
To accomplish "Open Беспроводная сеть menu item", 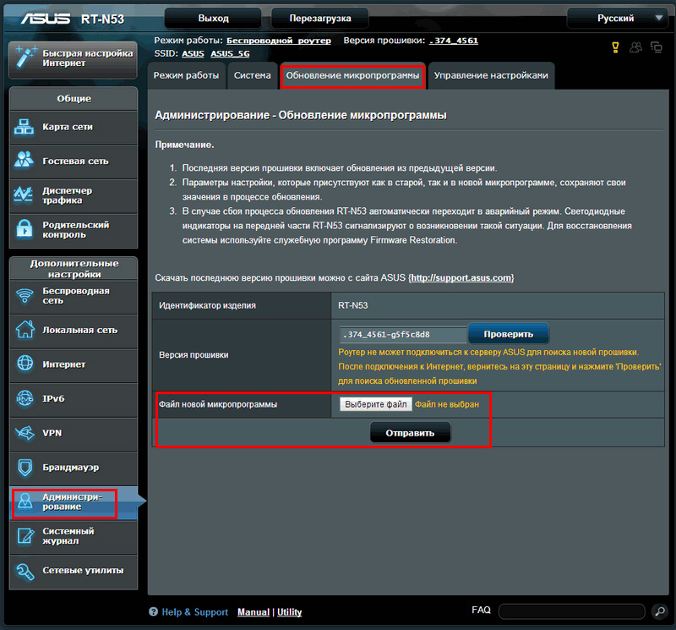I will tap(74, 296).
